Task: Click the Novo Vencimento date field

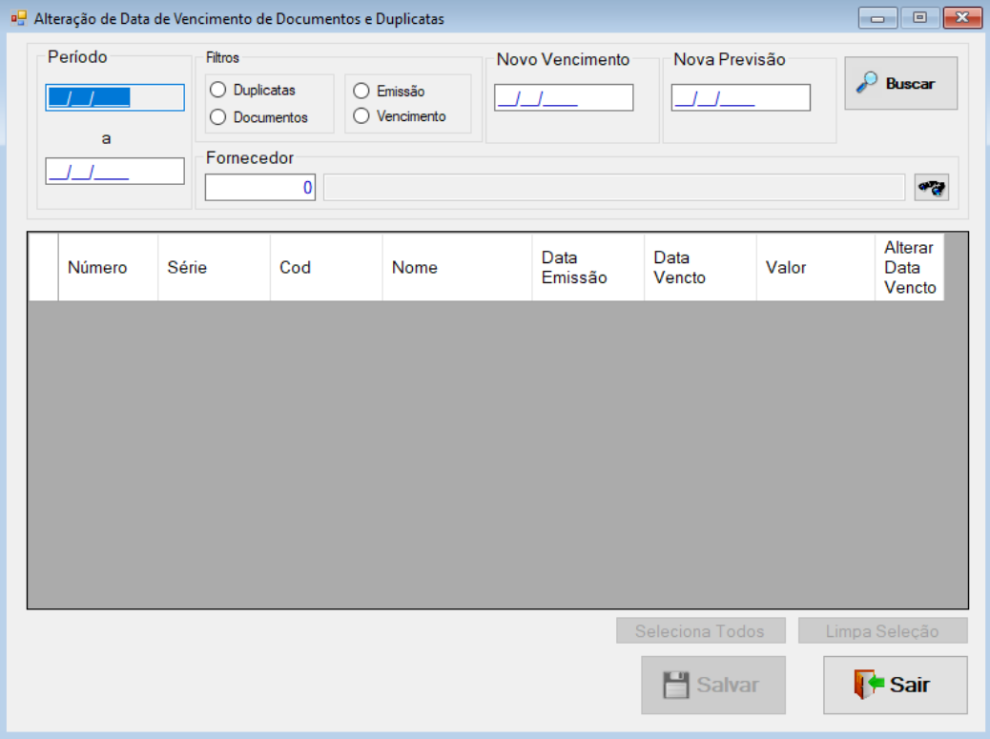Action: (564, 98)
